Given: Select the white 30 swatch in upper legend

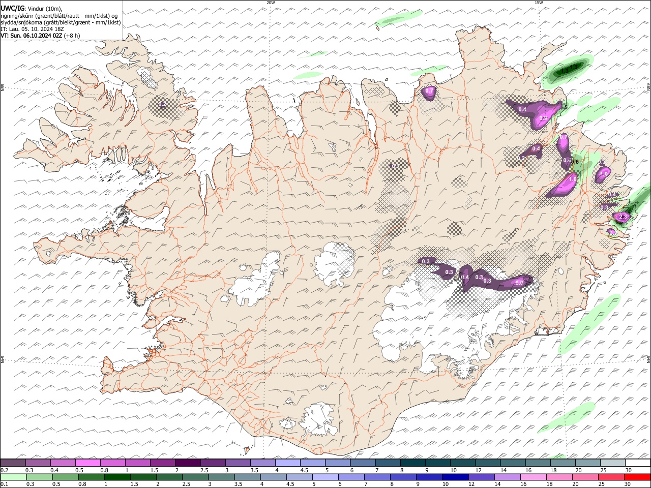Looking at the screenshot, I should (637, 463).
